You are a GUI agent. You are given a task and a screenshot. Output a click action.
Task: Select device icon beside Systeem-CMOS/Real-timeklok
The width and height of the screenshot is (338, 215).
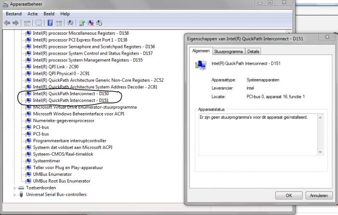click(x=28, y=154)
